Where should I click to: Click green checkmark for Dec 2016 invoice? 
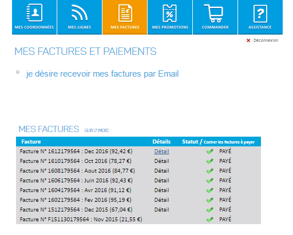pyautogui.click(x=209, y=152)
